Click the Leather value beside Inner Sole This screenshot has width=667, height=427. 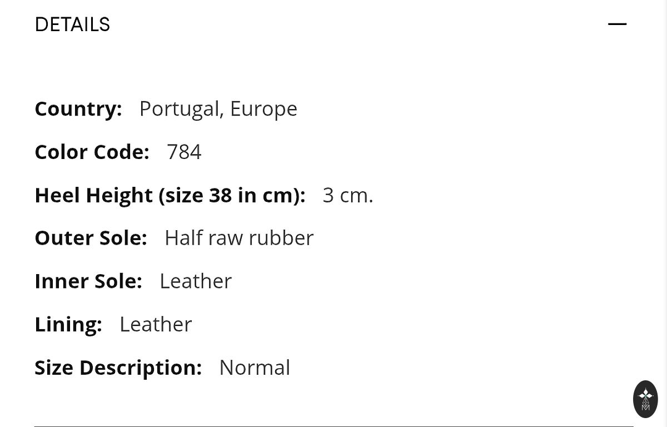coord(196,281)
